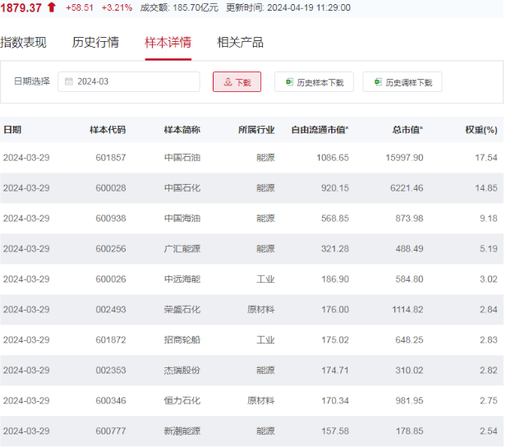
Task: Go to the 相关产品 tab
Action: click(x=240, y=43)
